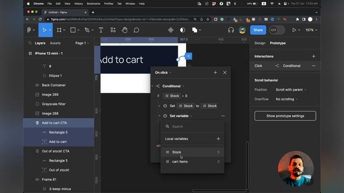This screenshot has height=193, width=344.
Task: Click the layers search magnifier icon
Action: [x=30, y=43]
